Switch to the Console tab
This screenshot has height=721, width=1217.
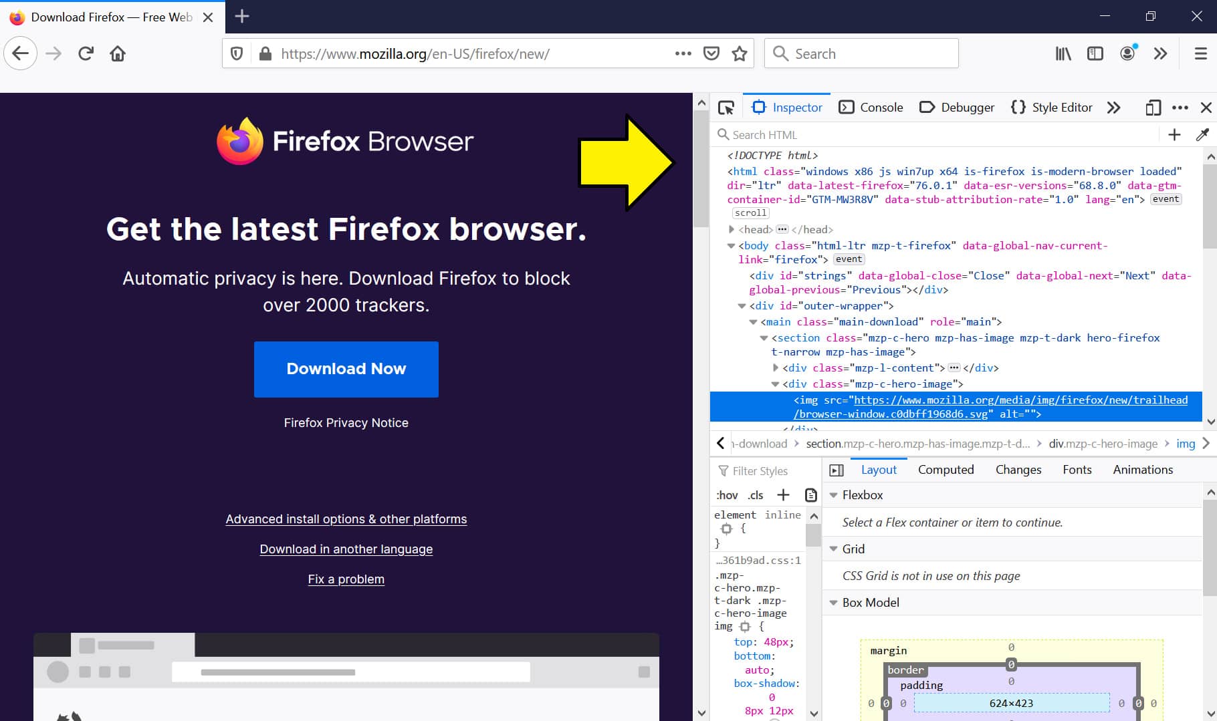870,107
